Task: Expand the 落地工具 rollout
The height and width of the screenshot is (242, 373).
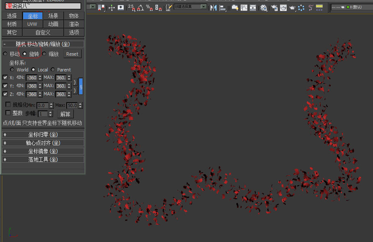Action: coord(43,159)
